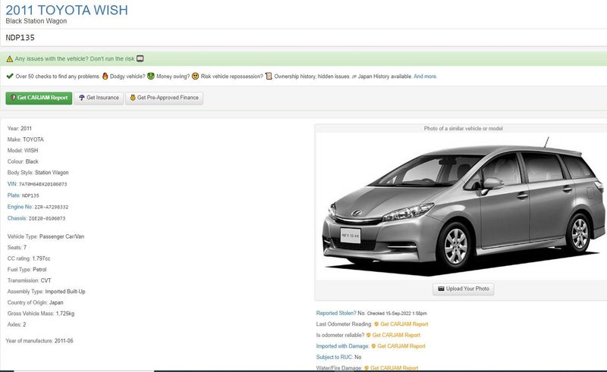The height and width of the screenshot is (372, 607).
Task: Click the VIN label link
Action: tap(11, 184)
